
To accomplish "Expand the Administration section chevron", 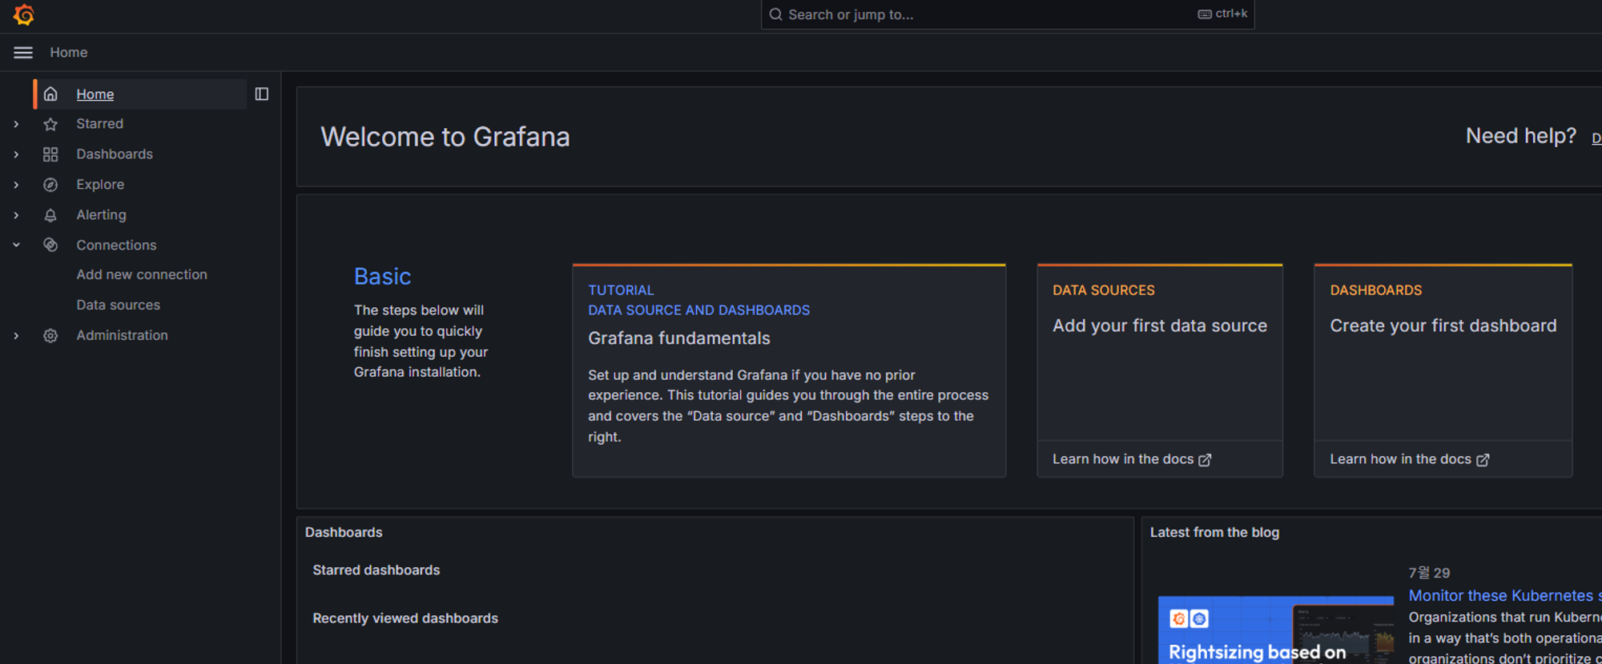I will [16, 336].
